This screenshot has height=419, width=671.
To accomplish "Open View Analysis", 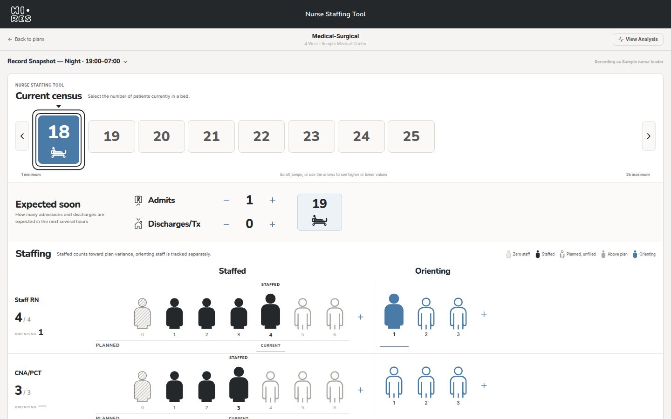I will pos(638,39).
